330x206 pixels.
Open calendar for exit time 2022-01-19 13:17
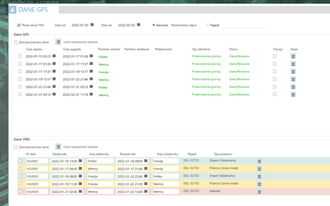pyautogui.click(x=91, y=72)
